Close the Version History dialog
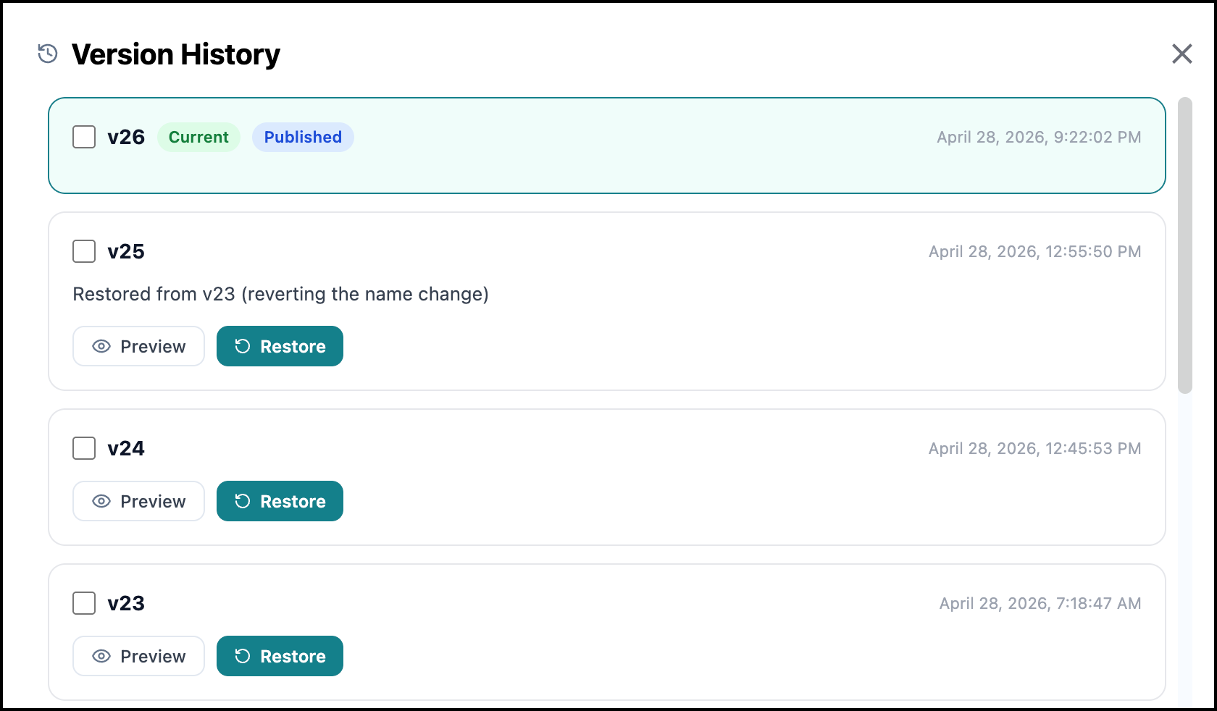This screenshot has width=1217, height=711. [x=1182, y=54]
